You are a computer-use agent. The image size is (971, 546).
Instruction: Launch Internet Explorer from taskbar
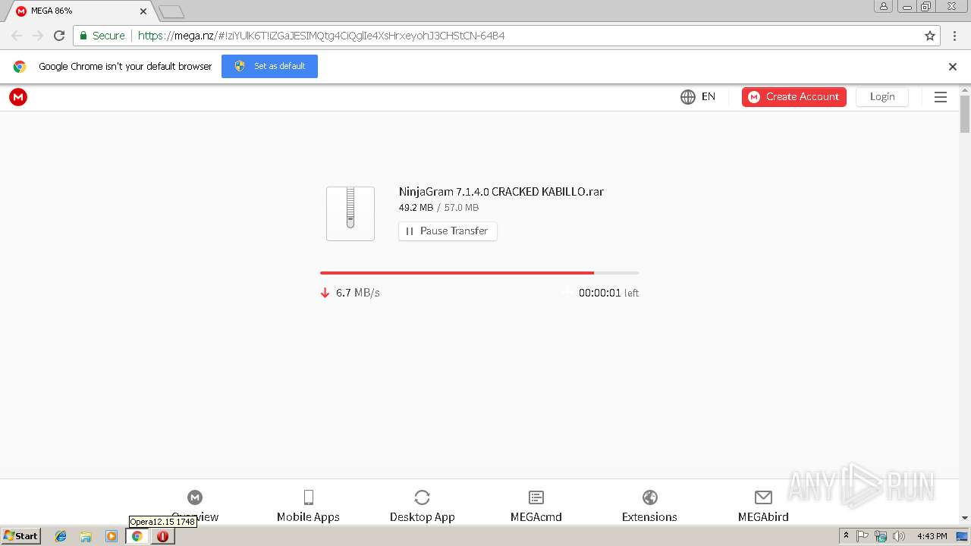click(61, 536)
